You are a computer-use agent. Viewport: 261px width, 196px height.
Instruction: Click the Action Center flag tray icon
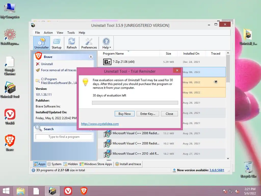coord(225,191)
